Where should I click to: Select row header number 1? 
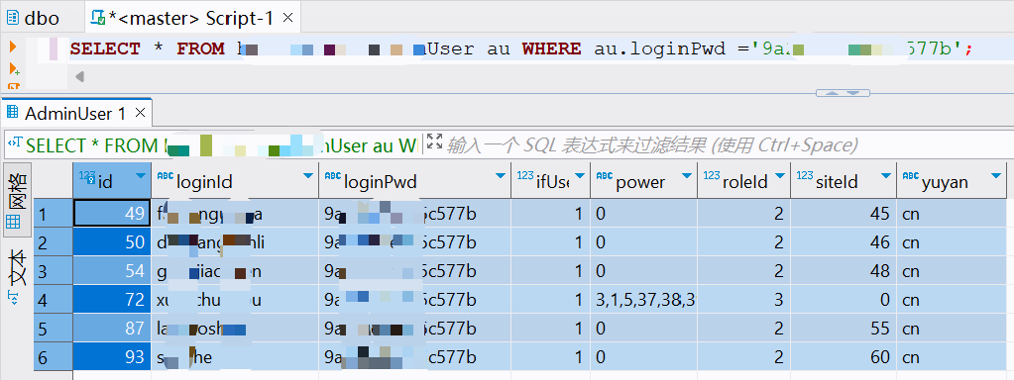(x=53, y=214)
